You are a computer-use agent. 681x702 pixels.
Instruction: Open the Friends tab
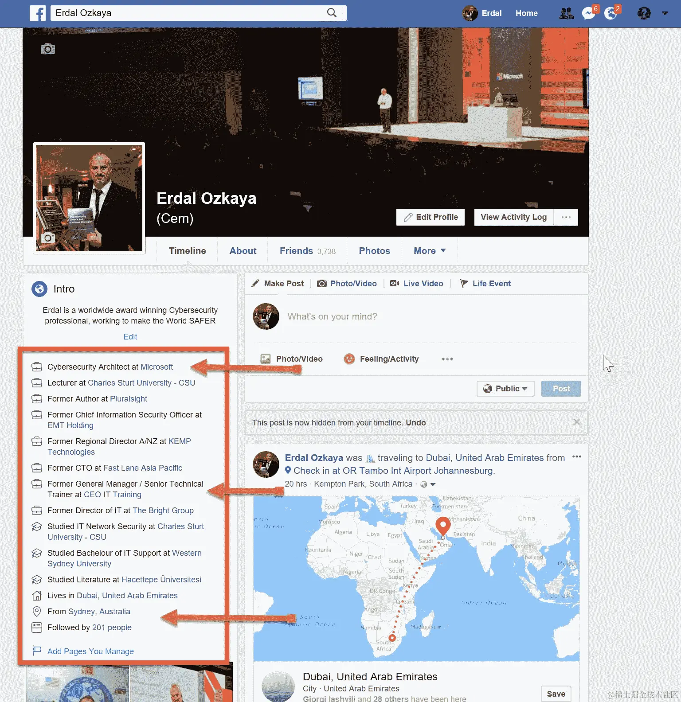(x=308, y=251)
